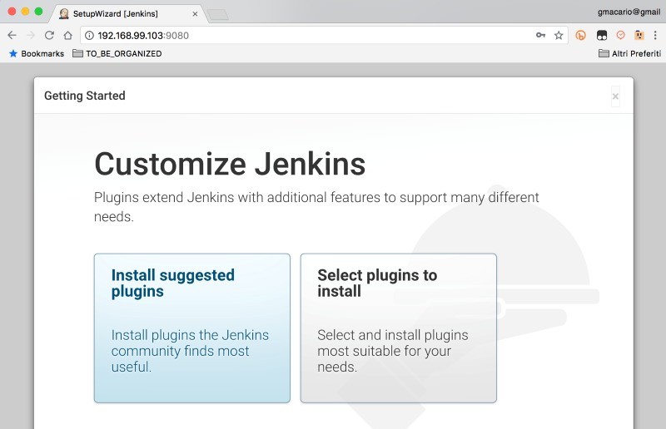The height and width of the screenshot is (429, 666).
Task: Open the orange circular check extension icon
Action: pos(620,35)
